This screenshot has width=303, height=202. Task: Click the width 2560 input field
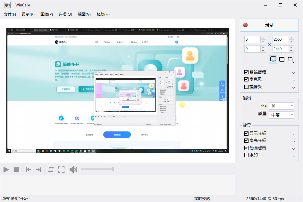[x=281, y=39]
